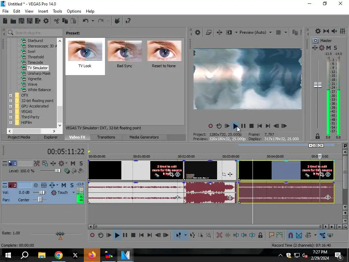Screen dimensions: 349x262
Task: Click the preview overlays grid icon
Action: point(278,32)
